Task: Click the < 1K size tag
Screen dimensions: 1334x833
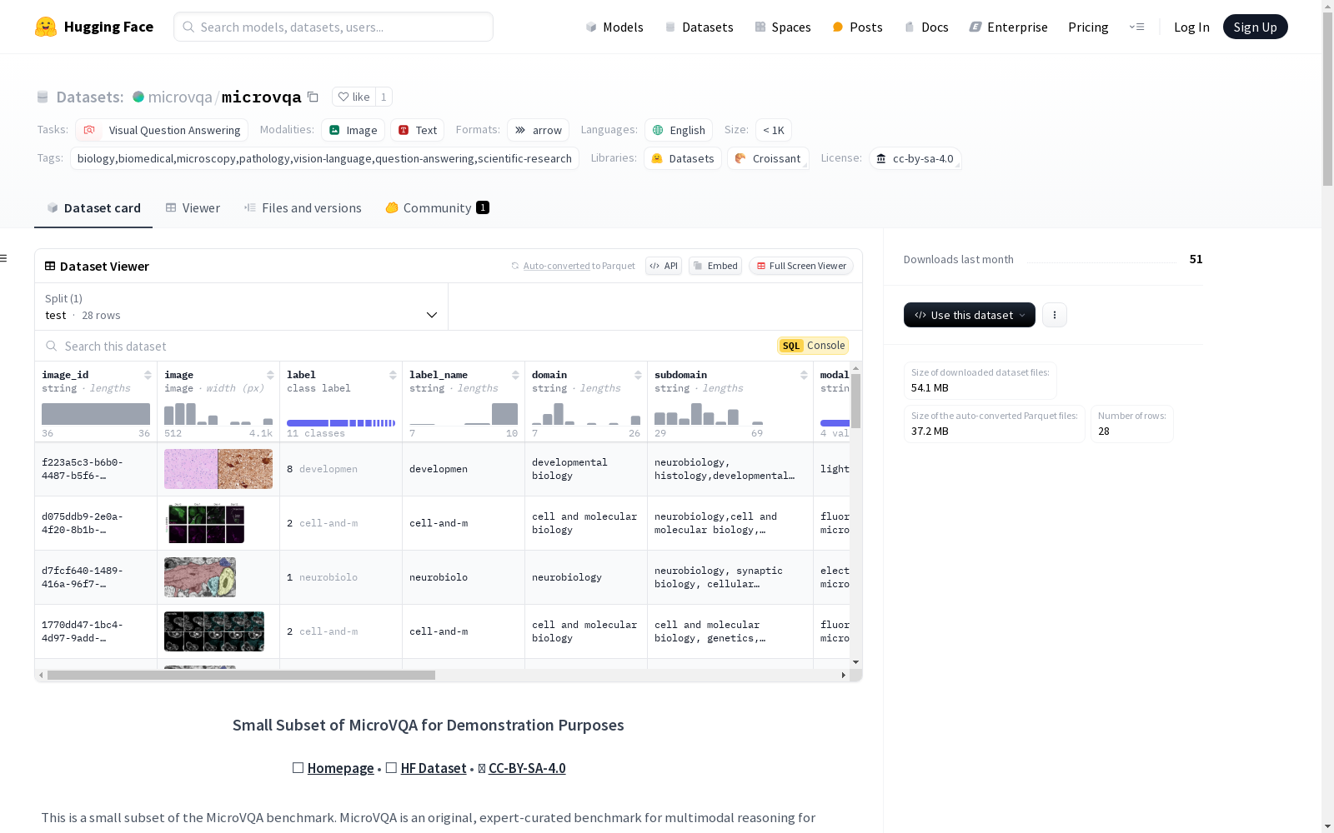Action: (774, 130)
